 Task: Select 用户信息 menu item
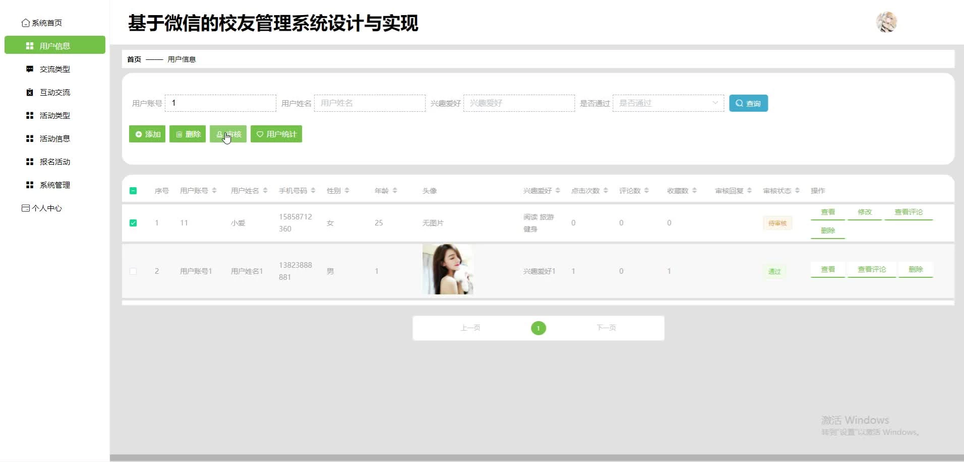(x=55, y=45)
